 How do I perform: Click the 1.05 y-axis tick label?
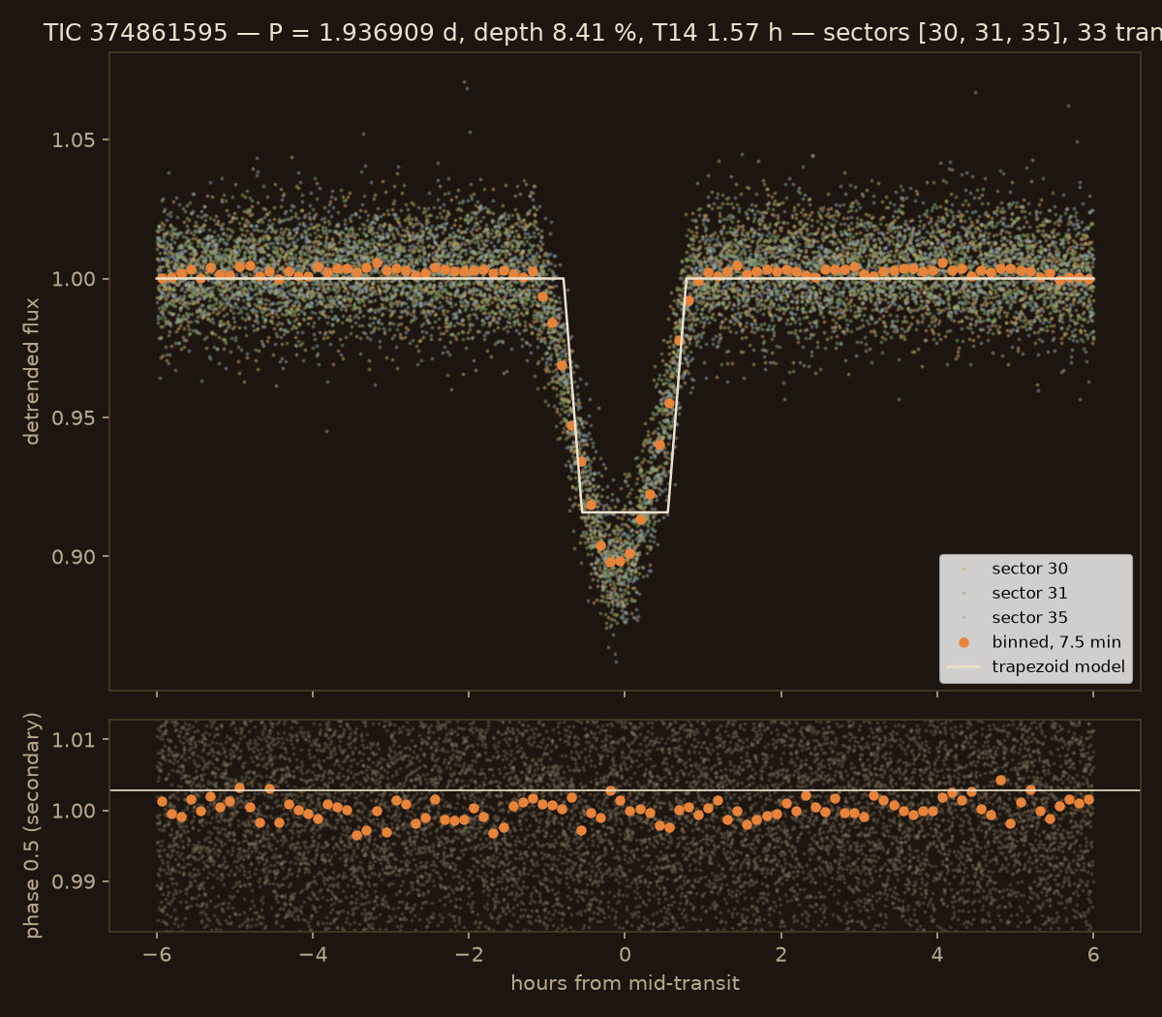76,140
